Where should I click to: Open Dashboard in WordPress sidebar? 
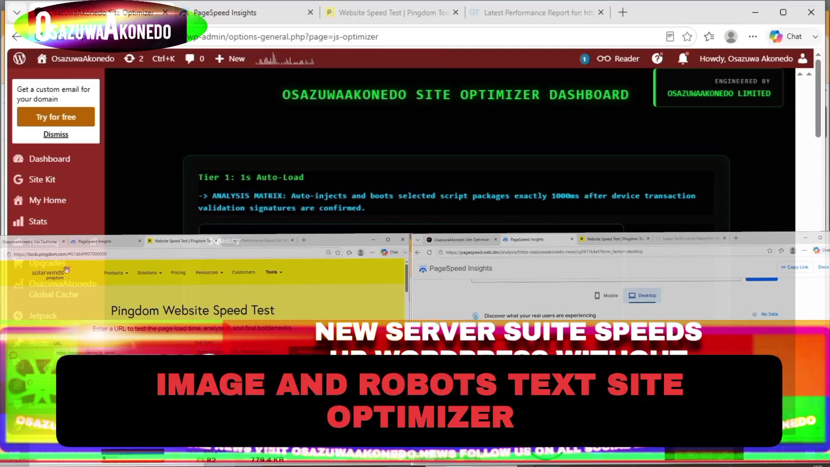[49, 159]
